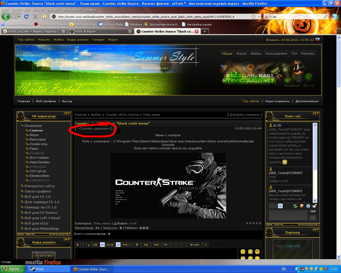Insert the angry smiley into the comment
Image resolution: width=341 pixels, height=273 pixels.
click(243, 251)
